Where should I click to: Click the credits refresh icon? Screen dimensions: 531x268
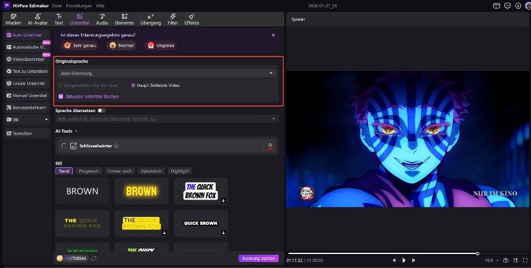pyautogui.click(x=94, y=258)
